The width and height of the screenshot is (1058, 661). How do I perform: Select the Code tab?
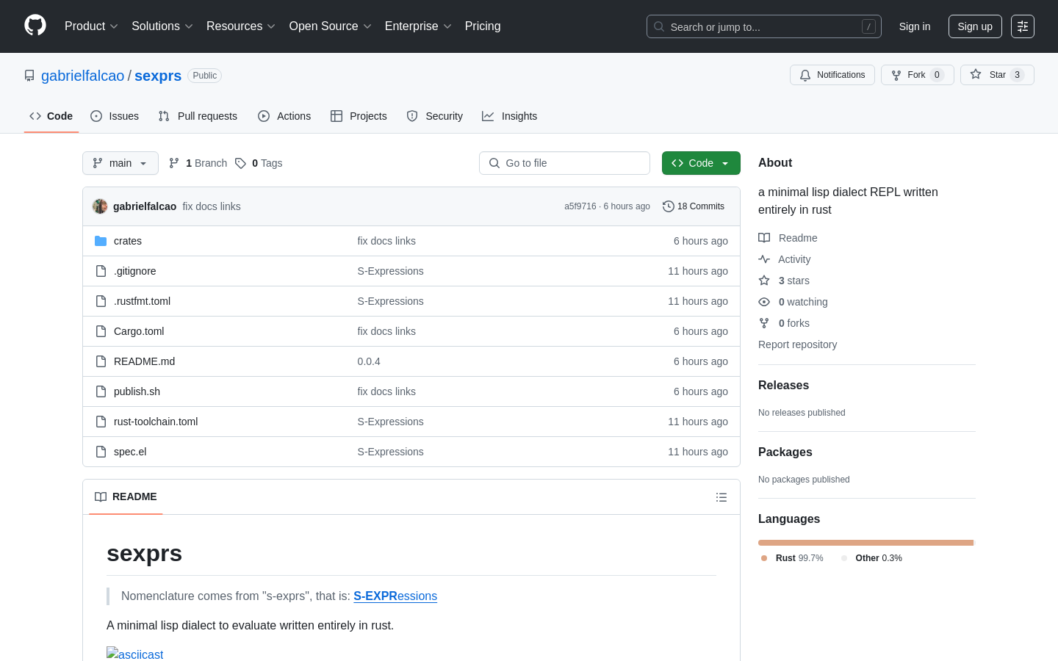[51, 116]
